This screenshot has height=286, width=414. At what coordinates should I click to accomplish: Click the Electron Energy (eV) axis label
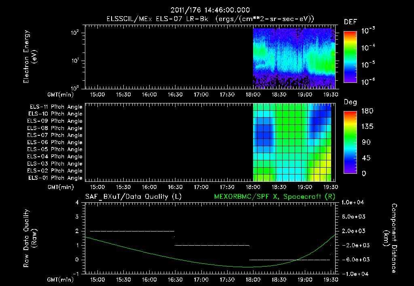point(30,57)
